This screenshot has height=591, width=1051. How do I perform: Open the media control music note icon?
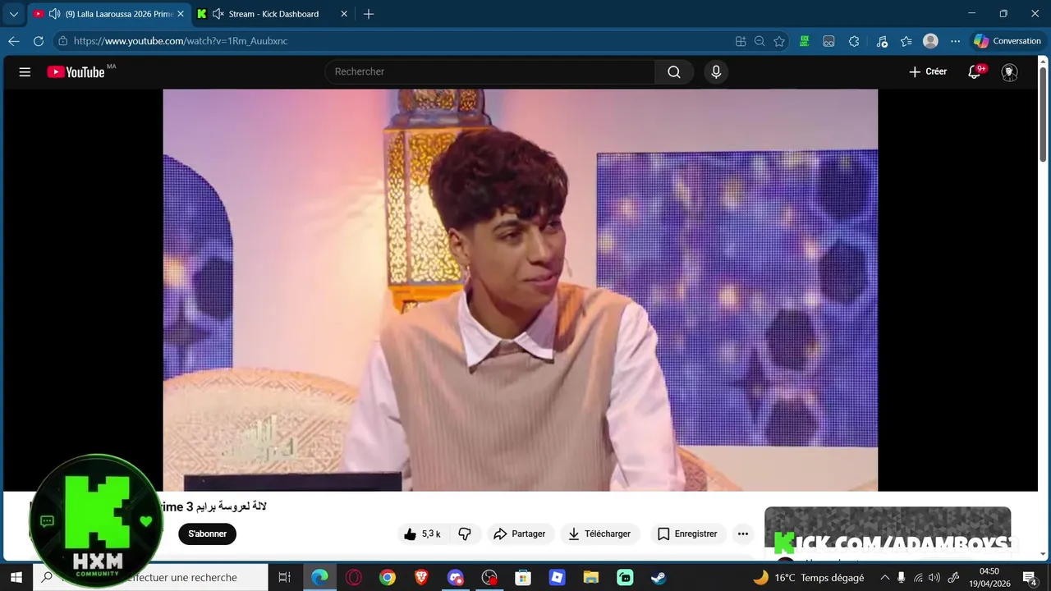pyautogui.click(x=882, y=41)
